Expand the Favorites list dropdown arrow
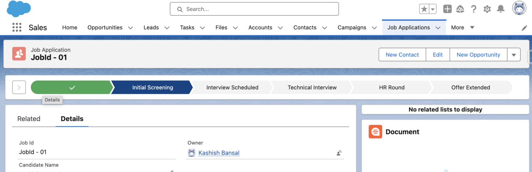The width and height of the screenshot is (532, 172). coord(433,9)
